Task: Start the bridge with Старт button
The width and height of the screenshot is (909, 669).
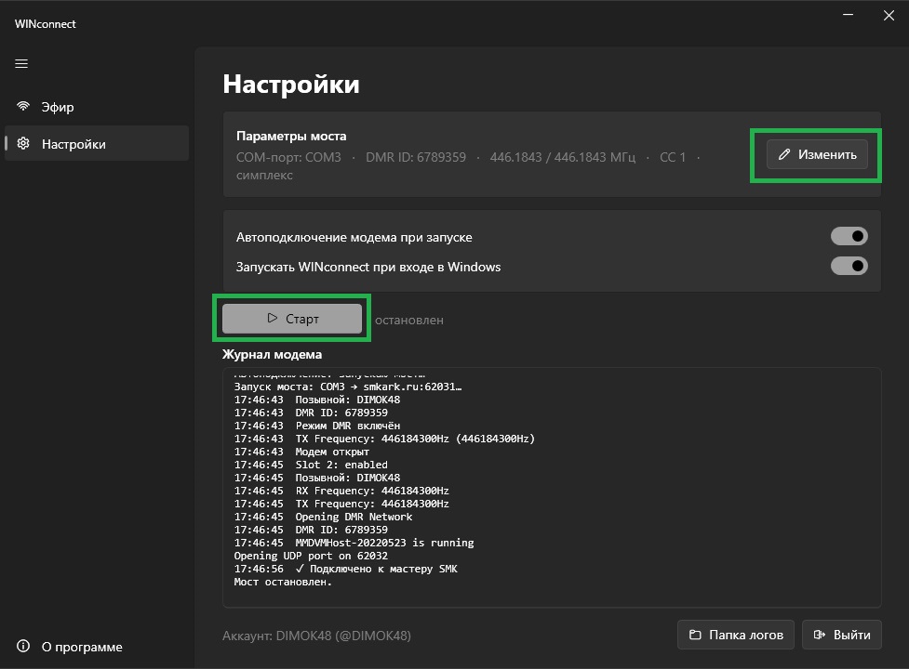Action: click(x=292, y=319)
